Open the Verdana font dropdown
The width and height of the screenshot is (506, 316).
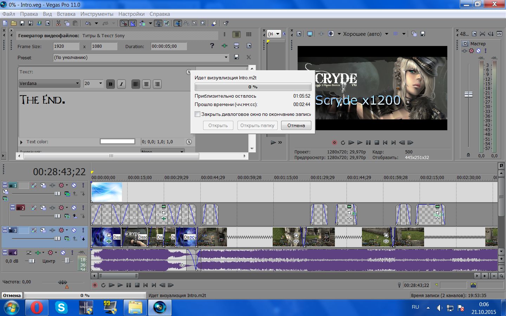77,84
